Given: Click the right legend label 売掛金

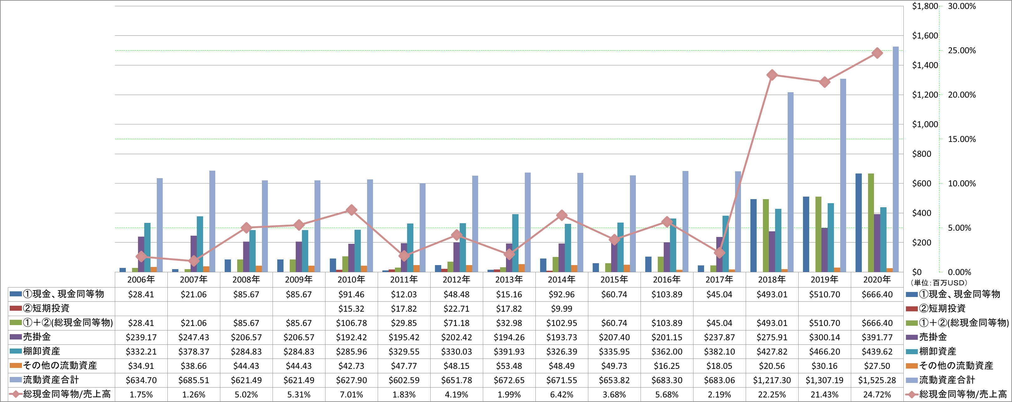Looking at the screenshot, I should tap(933, 337).
